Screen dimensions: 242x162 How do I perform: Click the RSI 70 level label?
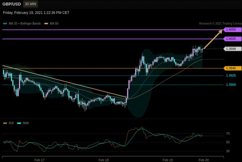click(228, 133)
